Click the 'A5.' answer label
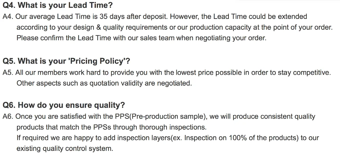 point(7,72)
